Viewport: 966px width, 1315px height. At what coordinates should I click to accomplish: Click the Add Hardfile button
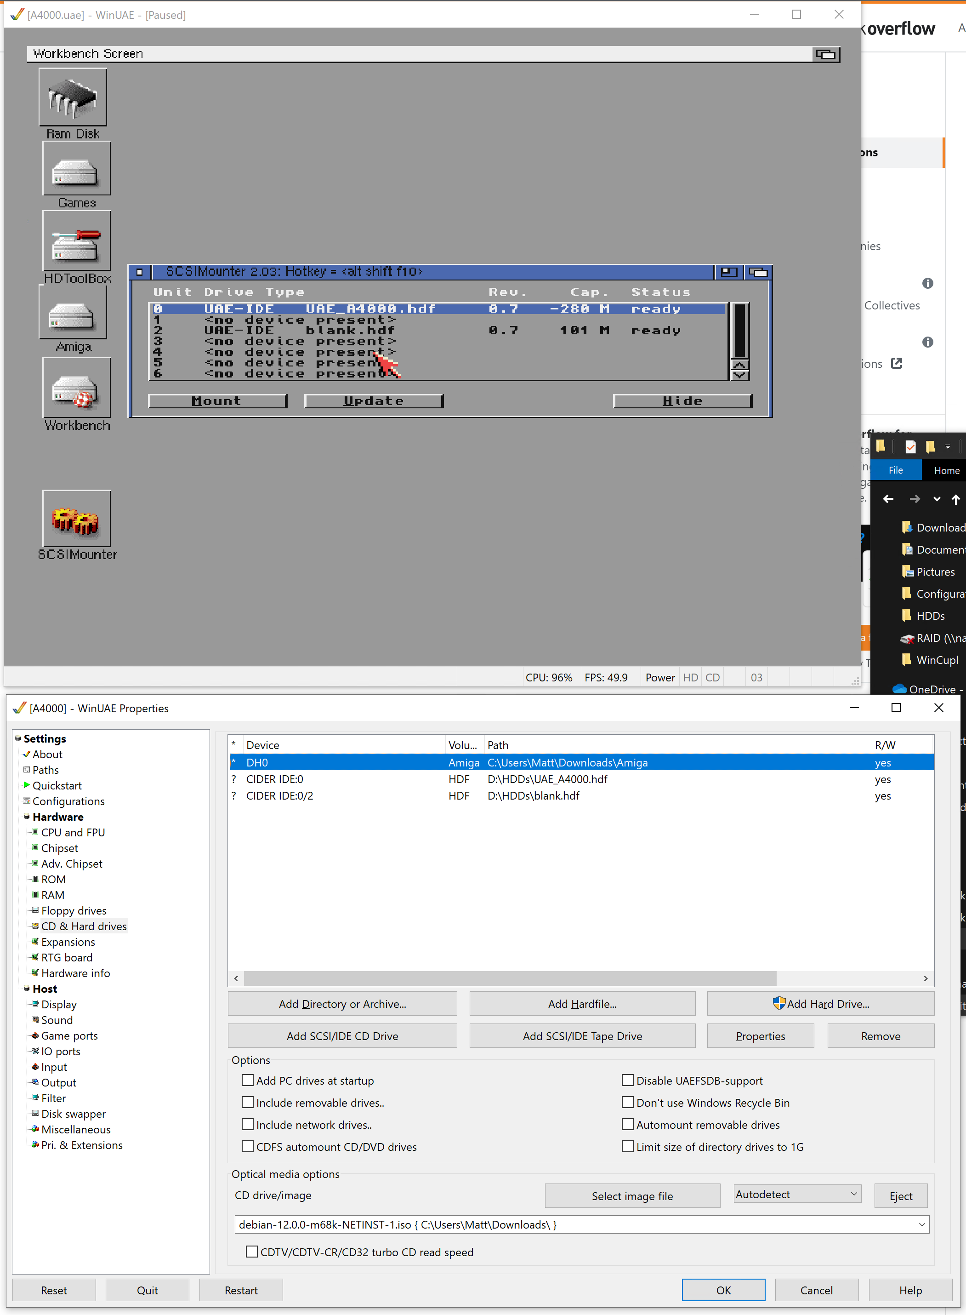pyautogui.click(x=582, y=1004)
